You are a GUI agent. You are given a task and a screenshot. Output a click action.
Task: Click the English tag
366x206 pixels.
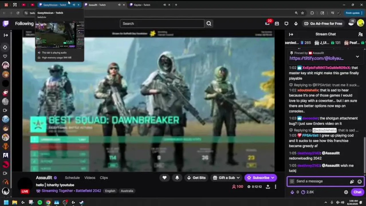[x=110, y=191]
